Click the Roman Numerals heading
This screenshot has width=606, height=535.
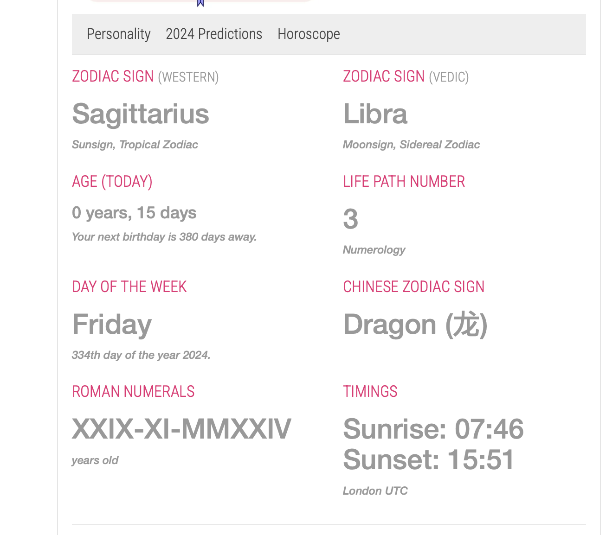pyautogui.click(x=133, y=392)
